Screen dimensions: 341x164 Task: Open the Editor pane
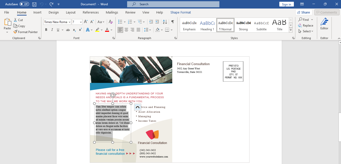click(x=324, y=25)
